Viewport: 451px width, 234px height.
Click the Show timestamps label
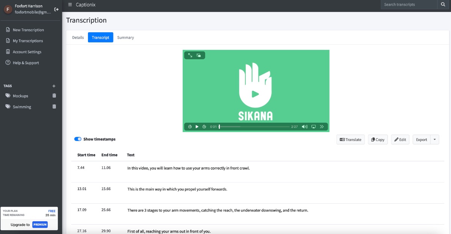pyautogui.click(x=100, y=139)
